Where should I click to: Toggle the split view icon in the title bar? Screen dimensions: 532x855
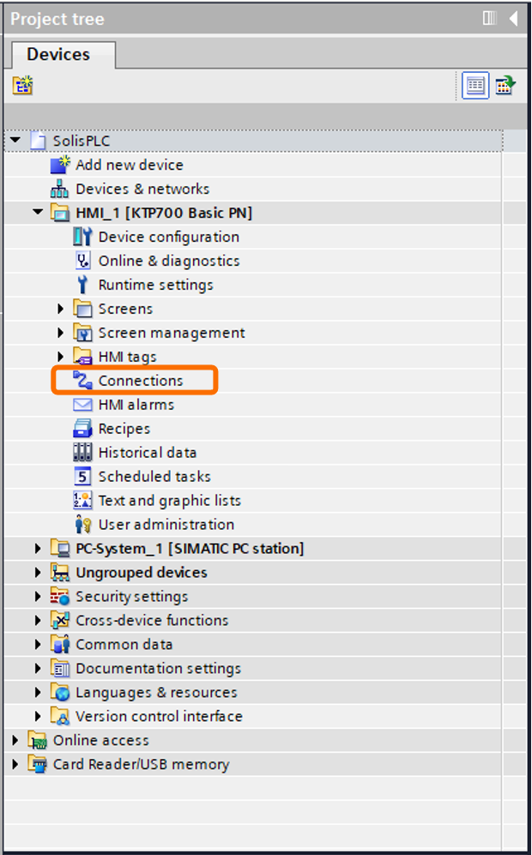pyautogui.click(x=490, y=17)
